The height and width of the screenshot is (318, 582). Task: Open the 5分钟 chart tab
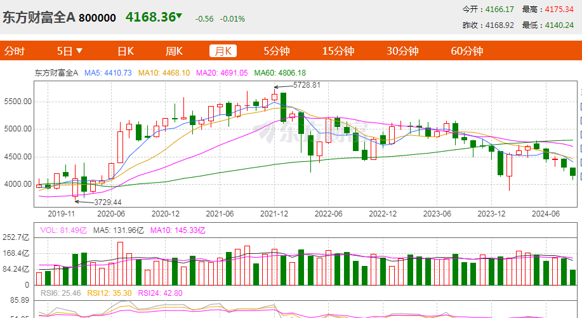click(x=277, y=51)
